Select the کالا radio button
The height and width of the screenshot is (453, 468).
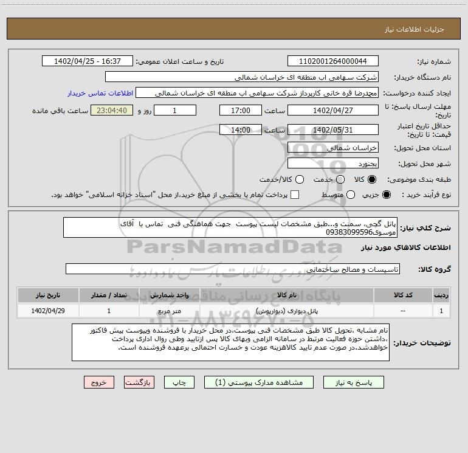[372, 179]
